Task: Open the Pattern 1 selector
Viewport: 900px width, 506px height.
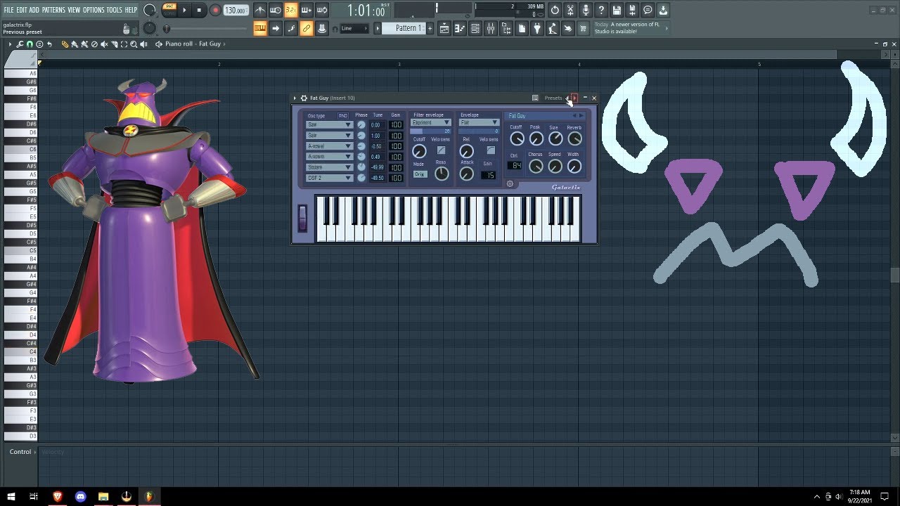Action: tap(404, 28)
